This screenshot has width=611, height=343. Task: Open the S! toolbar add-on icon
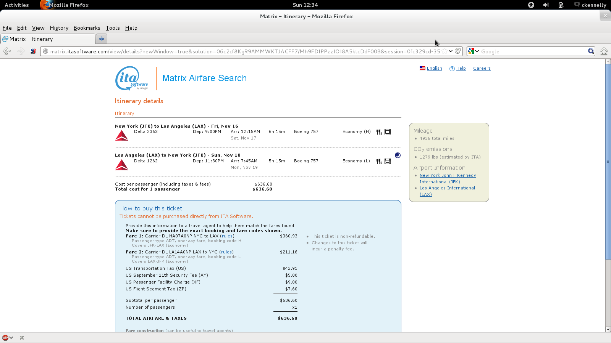pyautogui.click(x=33, y=51)
